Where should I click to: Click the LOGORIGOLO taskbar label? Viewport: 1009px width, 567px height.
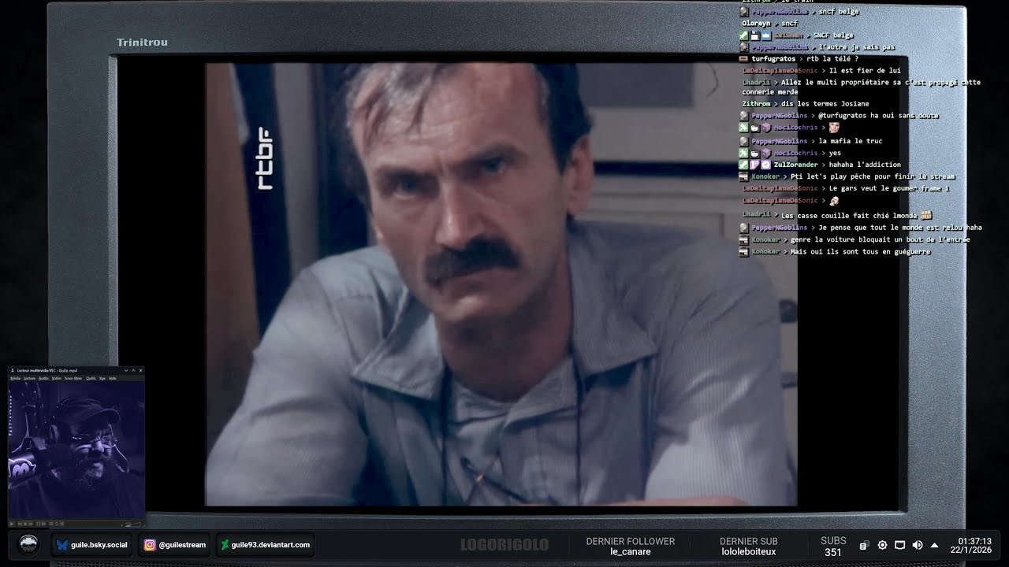[x=504, y=545]
